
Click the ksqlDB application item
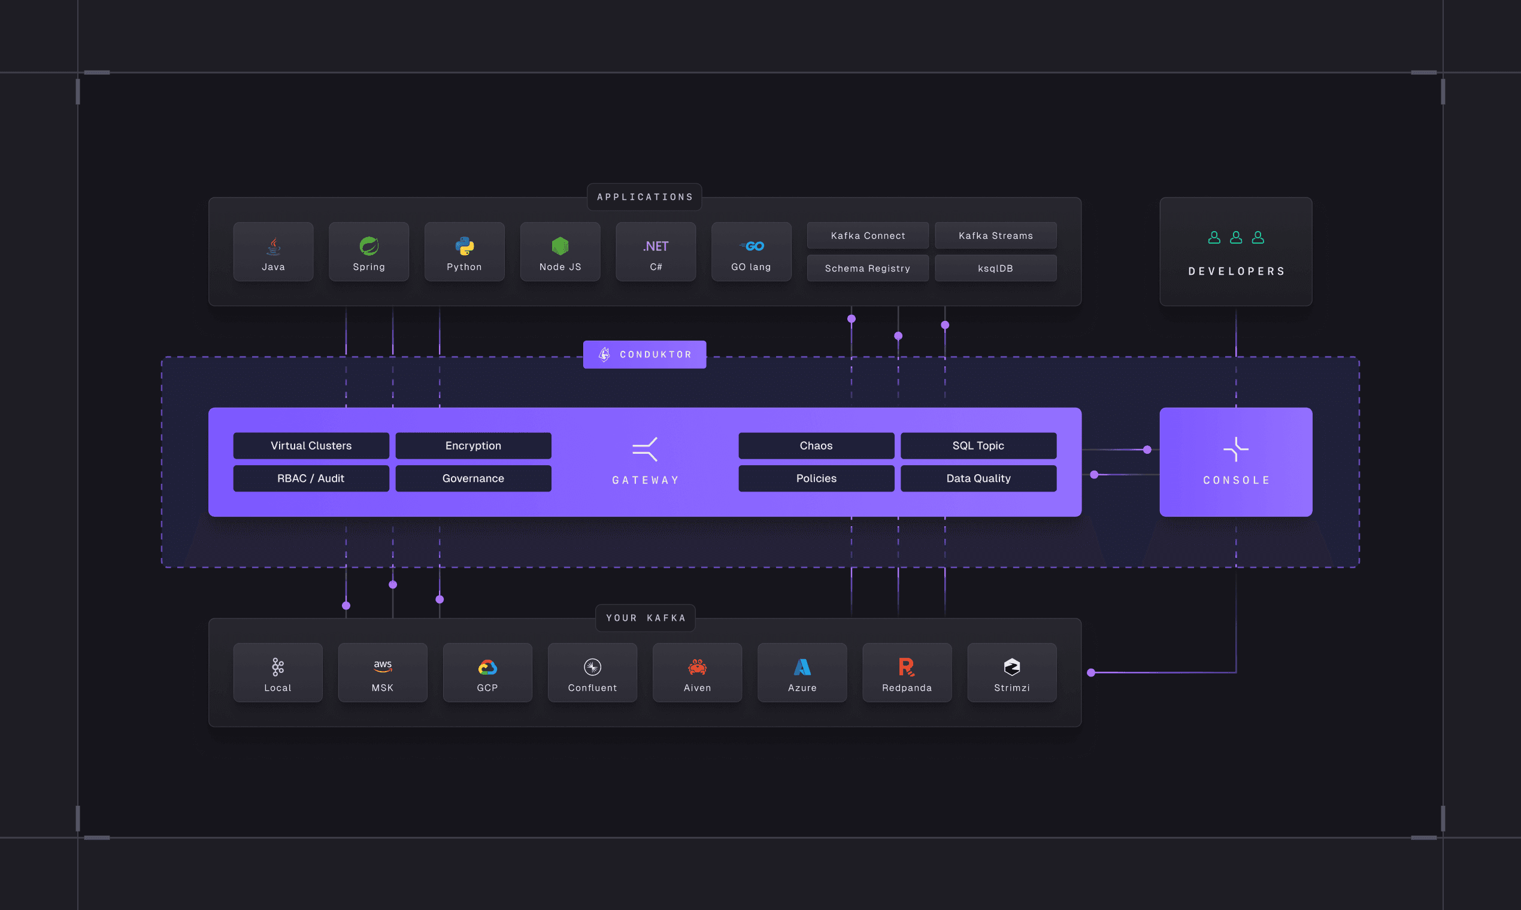click(995, 268)
